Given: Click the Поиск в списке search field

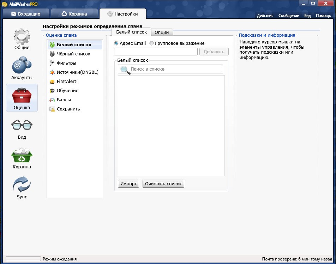Looking at the screenshot, I should click(x=170, y=69).
